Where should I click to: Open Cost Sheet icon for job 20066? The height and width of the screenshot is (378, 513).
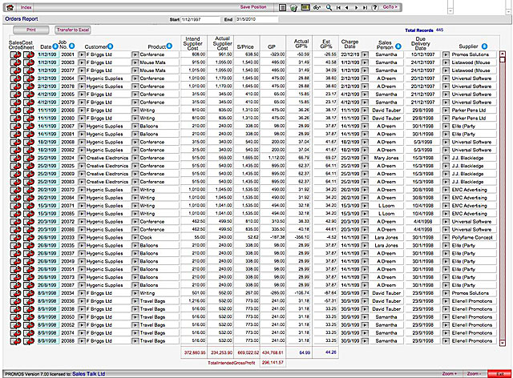[29, 111]
